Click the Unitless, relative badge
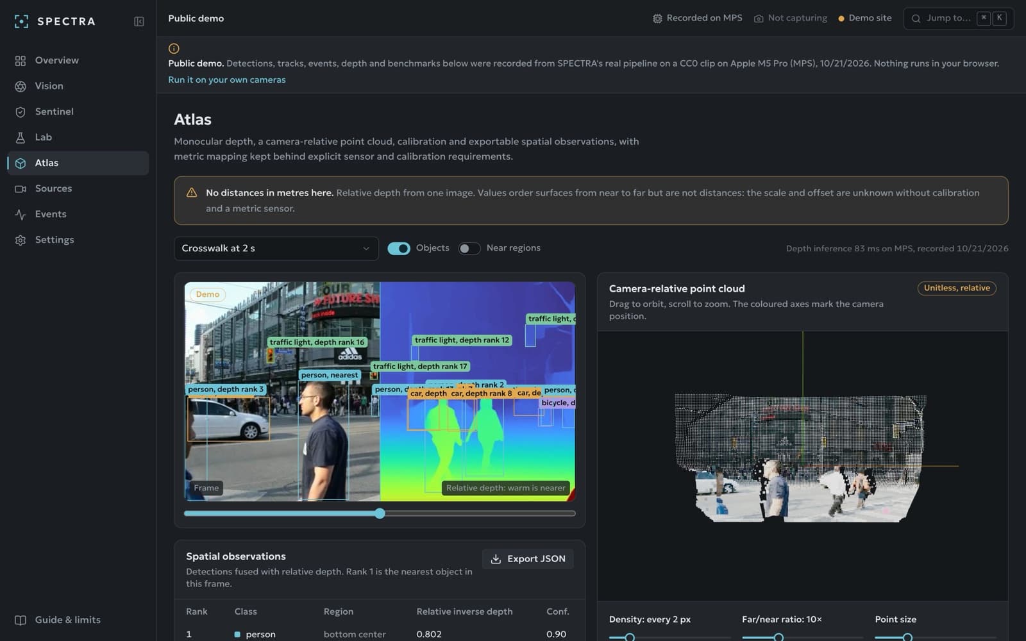 957,288
